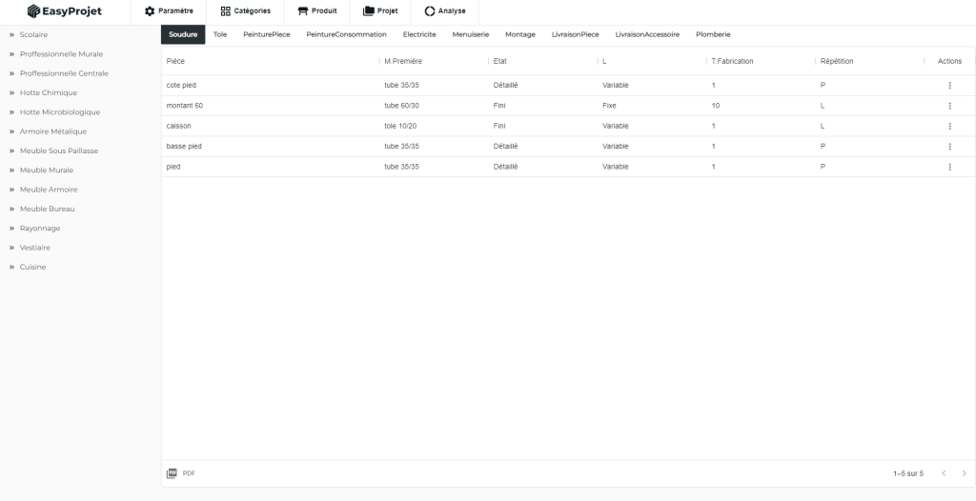Open the Projet folder menu
Image resolution: width=976 pixels, height=501 pixels.
point(369,11)
